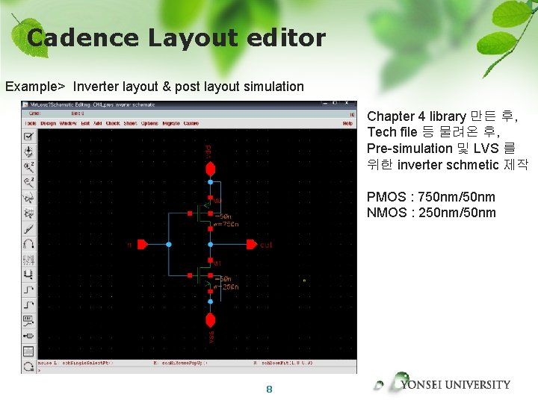Open the Check menu

(x=113, y=123)
